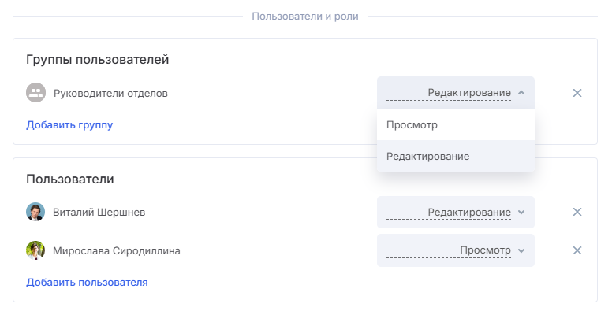Click chevron next to Мирослава Сиродиллина's role
This screenshot has width=612, height=322.
521,250
